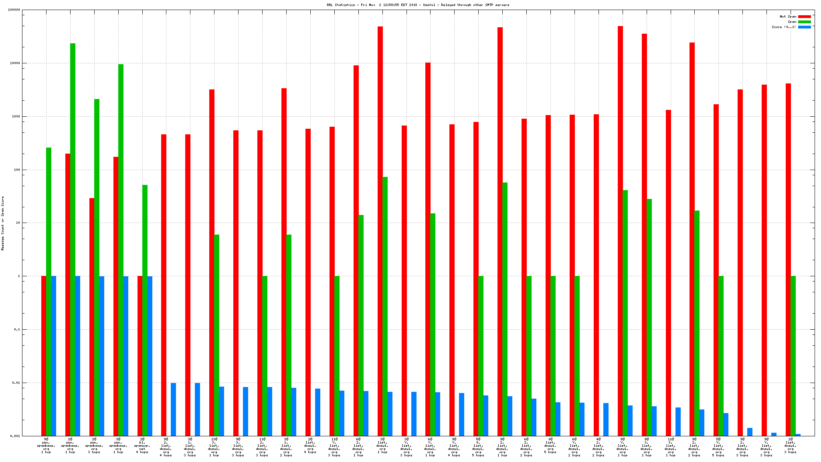821x462 pixels.
Task: Click the Message Count or Spam Score axis label
Action: click(3, 223)
